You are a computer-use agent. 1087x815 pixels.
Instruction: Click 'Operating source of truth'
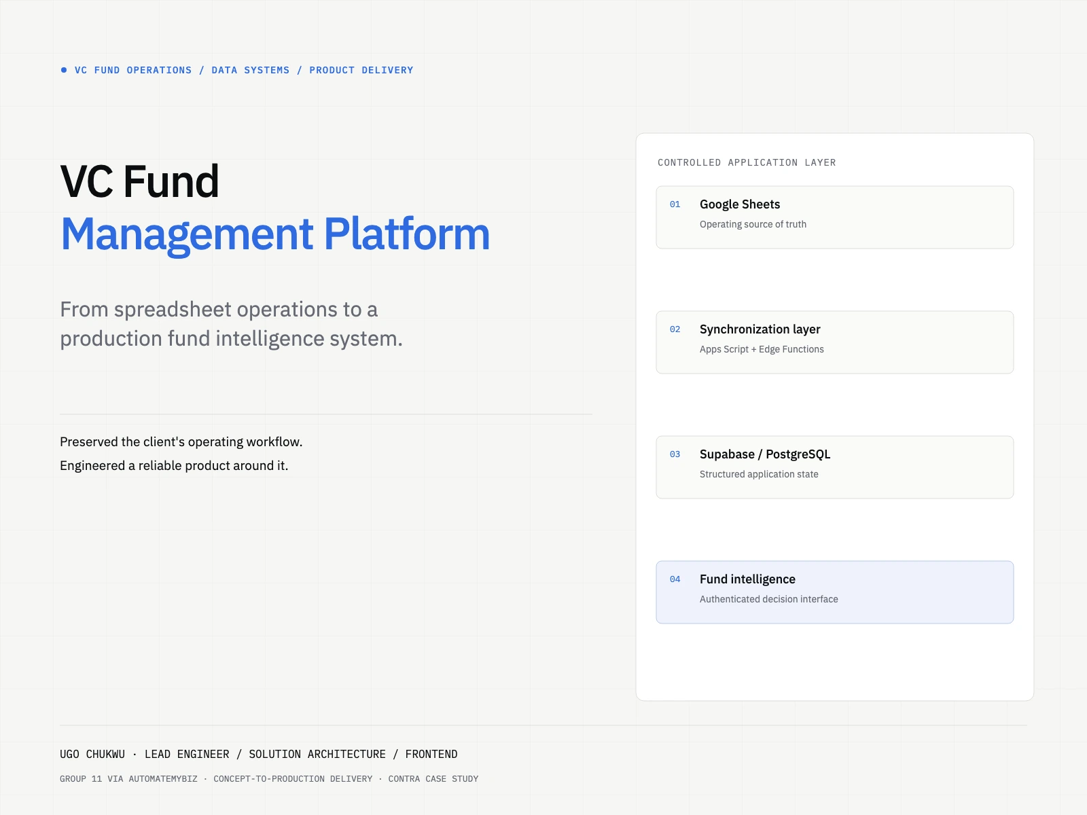[753, 225]
